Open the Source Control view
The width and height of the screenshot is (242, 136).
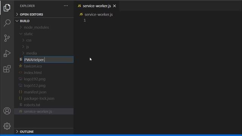pyautogui.click(x=7, y=38)
